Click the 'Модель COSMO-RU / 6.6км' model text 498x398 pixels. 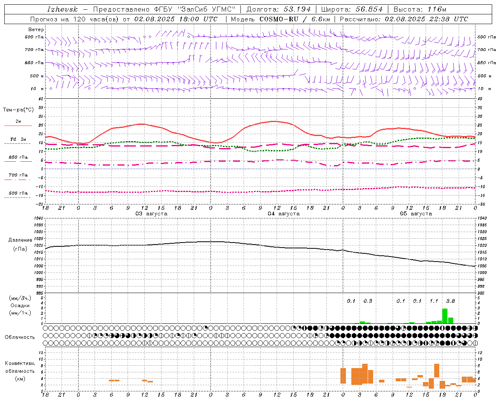click(281, 19)
